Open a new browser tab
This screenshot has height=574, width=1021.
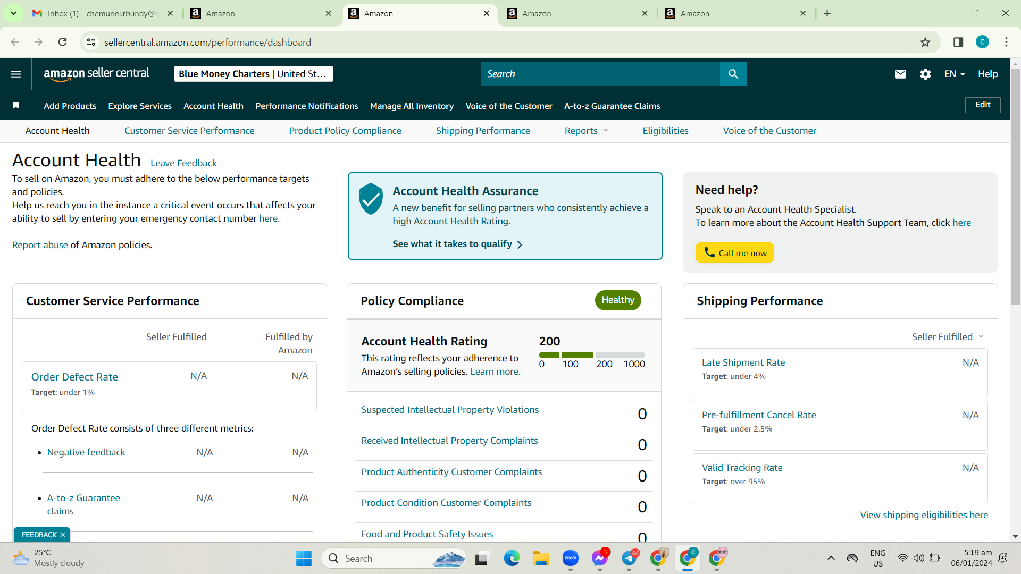[x=827, y=13]
